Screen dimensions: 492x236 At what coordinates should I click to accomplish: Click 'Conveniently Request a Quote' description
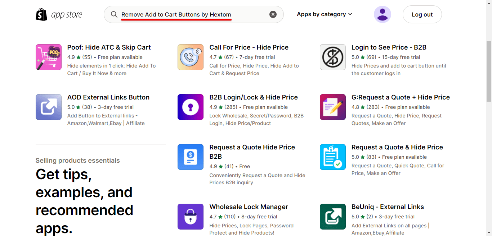tap(257, 179)
